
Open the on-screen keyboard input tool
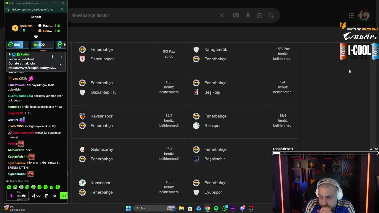[x=236, y=15]
